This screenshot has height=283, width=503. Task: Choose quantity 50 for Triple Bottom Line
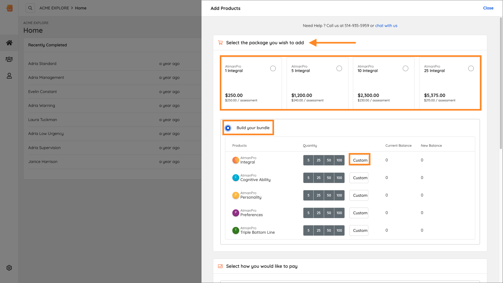click(329, 230)
